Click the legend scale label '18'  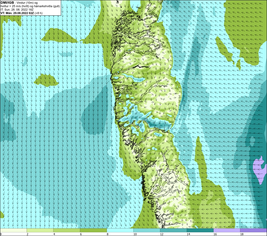[242, 234]
